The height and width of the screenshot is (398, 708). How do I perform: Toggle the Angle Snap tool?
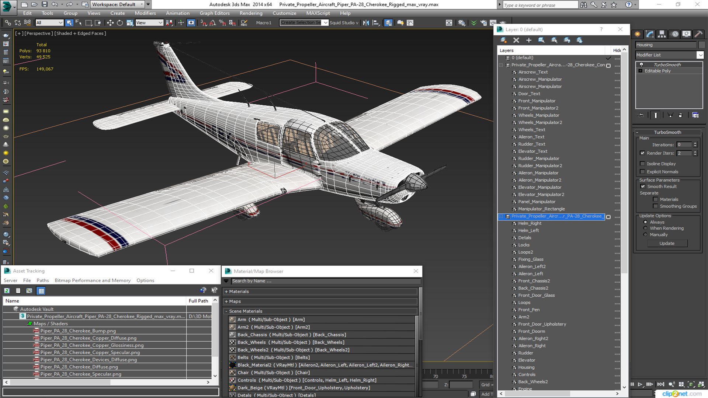tap(213, 23)
